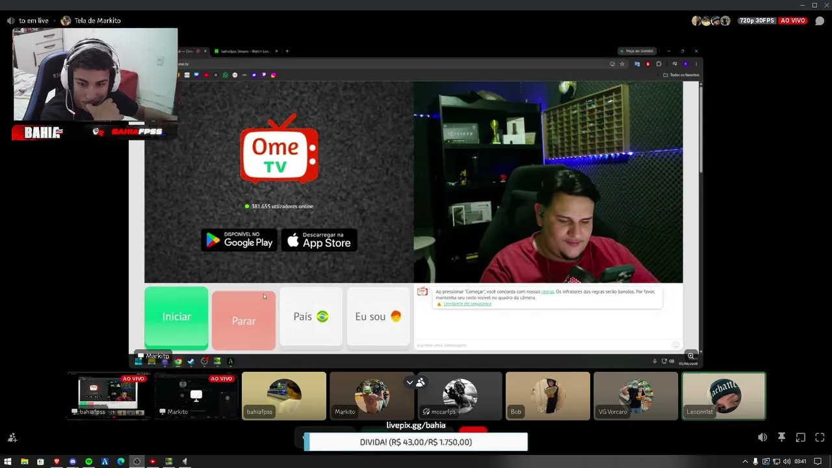Click the microphone icon in system tray
The width and height of the screenshot is (832, 468).
755,461
